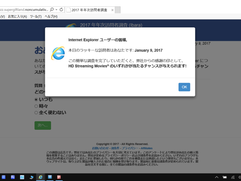Click the address bar URL field
241x181 pixels.
tap(24, 10)
